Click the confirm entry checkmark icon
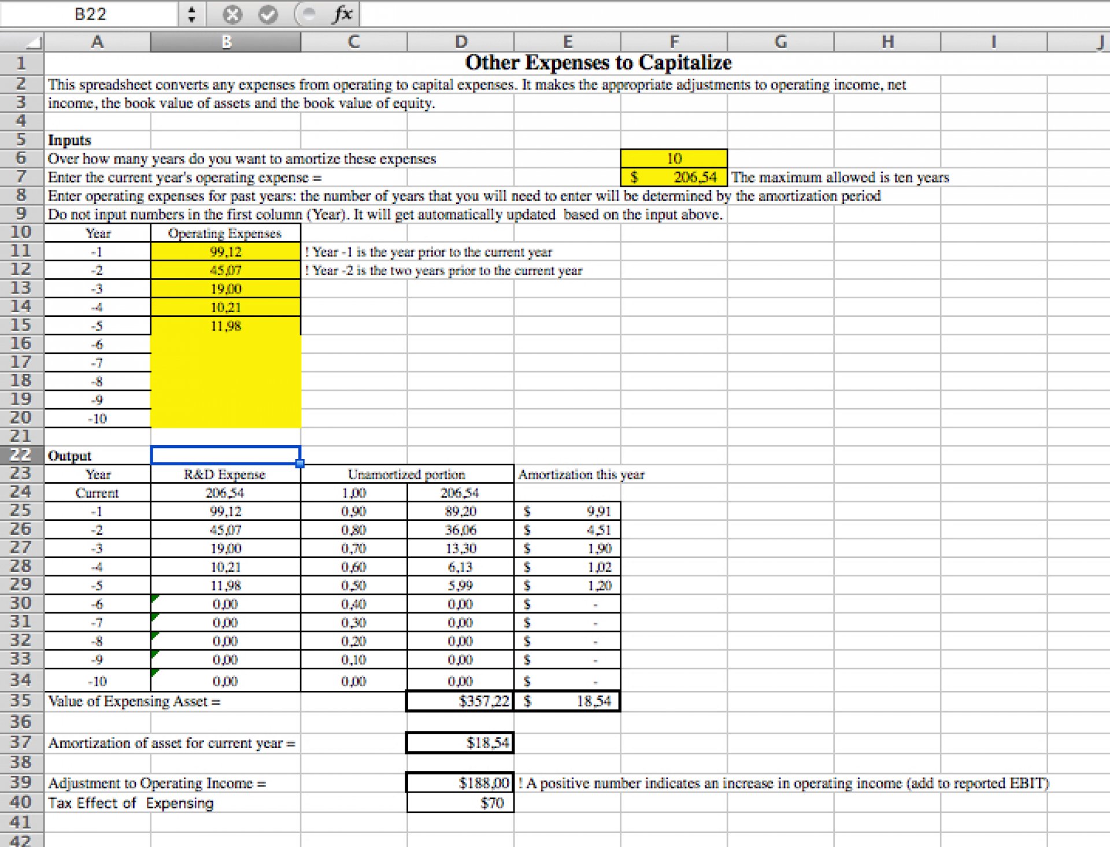Screen dimensions: 1110x847 point(268,14)
